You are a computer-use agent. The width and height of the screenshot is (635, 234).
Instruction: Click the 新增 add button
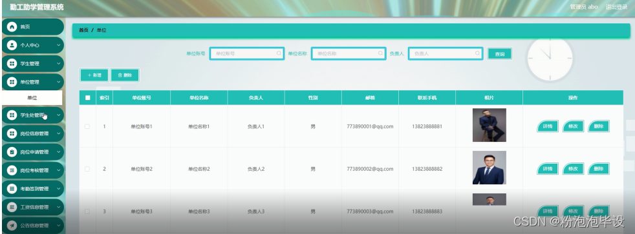(94, 75)
